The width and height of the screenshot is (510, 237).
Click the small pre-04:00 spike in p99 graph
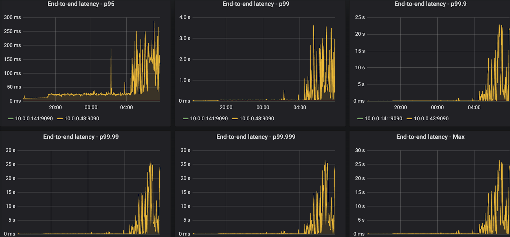(284, 94)
